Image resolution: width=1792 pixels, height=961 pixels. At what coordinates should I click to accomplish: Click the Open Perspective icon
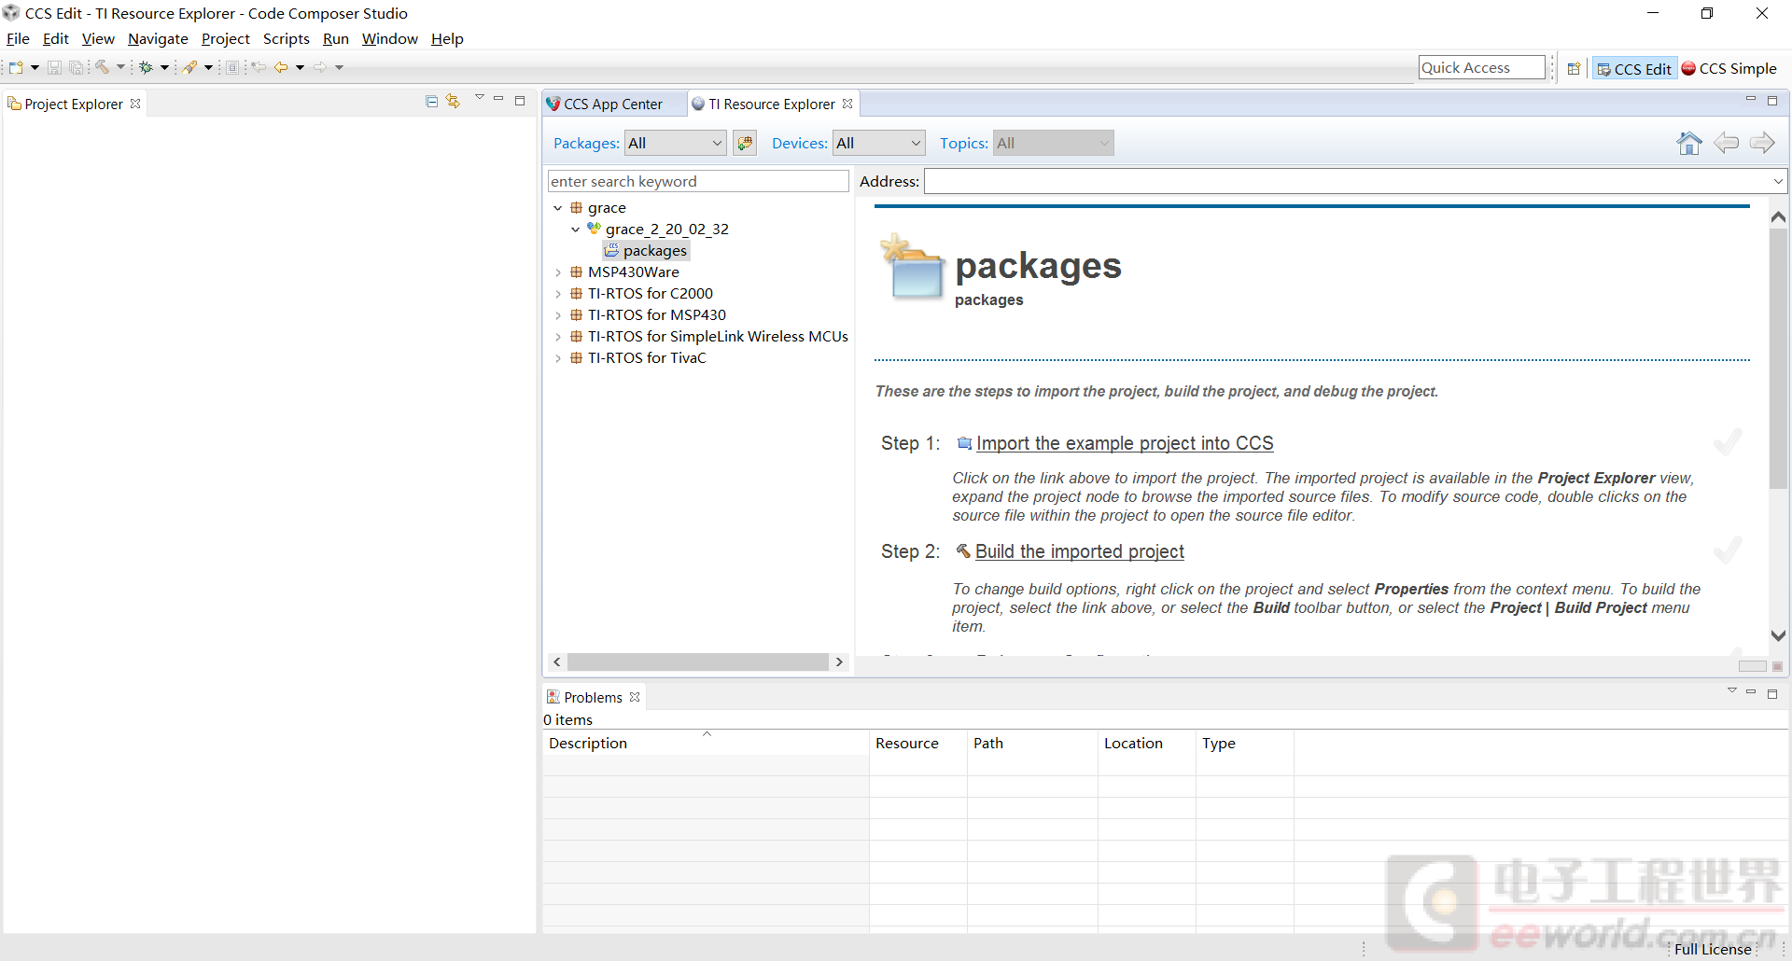(x=1574, y=68)
